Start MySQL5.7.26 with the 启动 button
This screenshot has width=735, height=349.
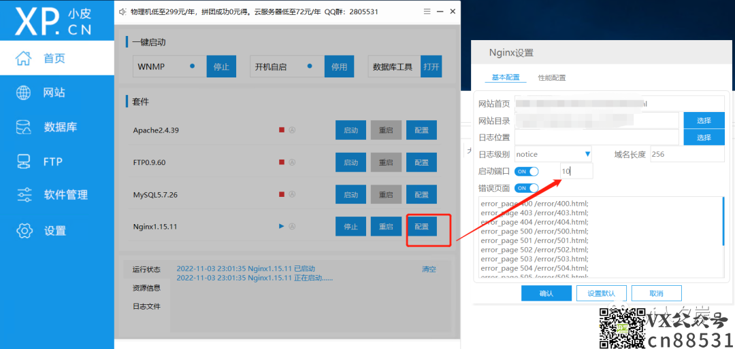tap(350, 194)
